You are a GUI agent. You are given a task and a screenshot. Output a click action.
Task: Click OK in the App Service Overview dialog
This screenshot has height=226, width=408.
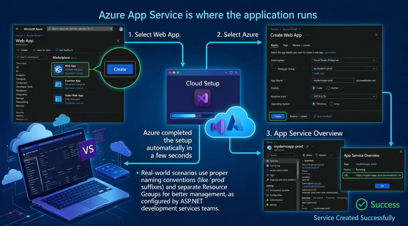382,186
